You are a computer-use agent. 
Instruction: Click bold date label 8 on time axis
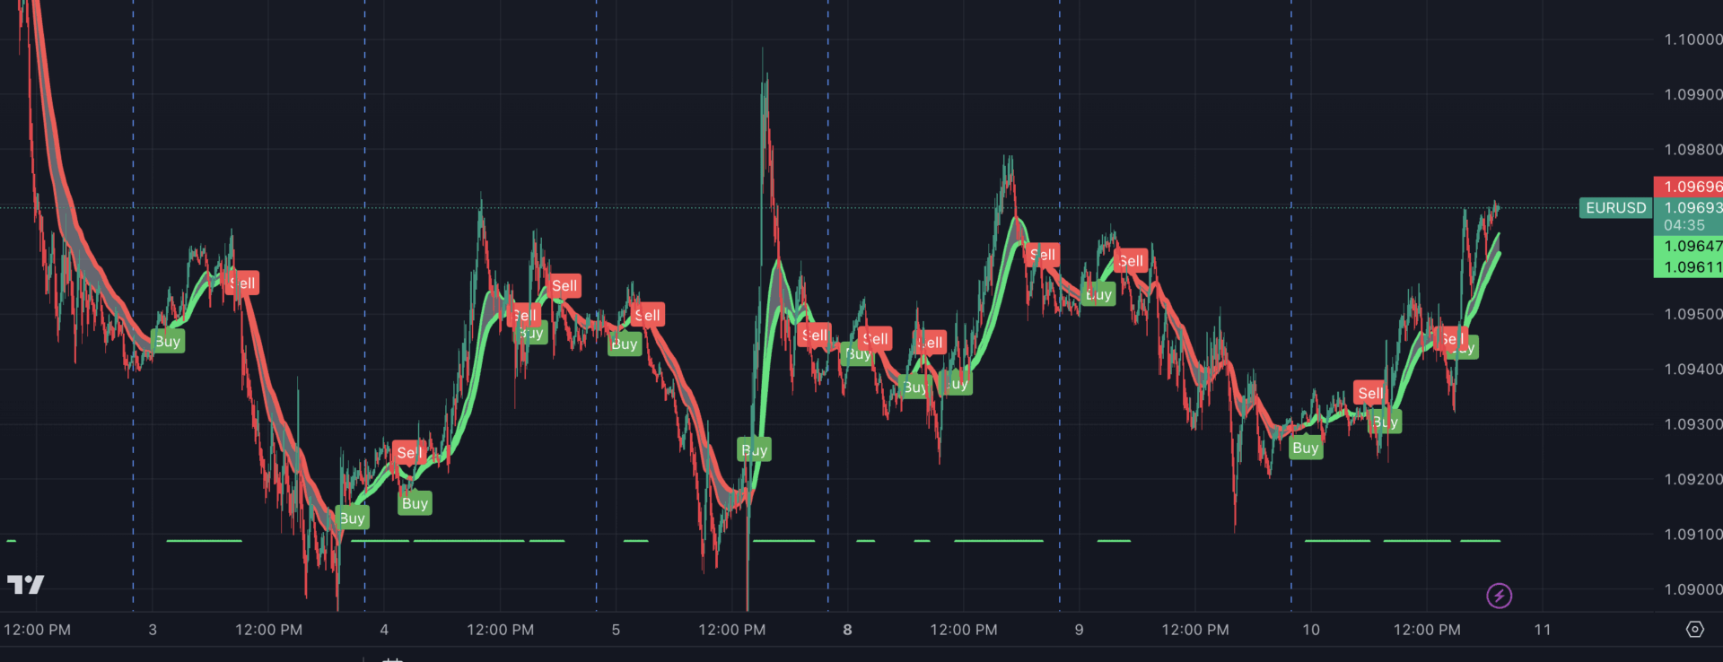[847, 630]
